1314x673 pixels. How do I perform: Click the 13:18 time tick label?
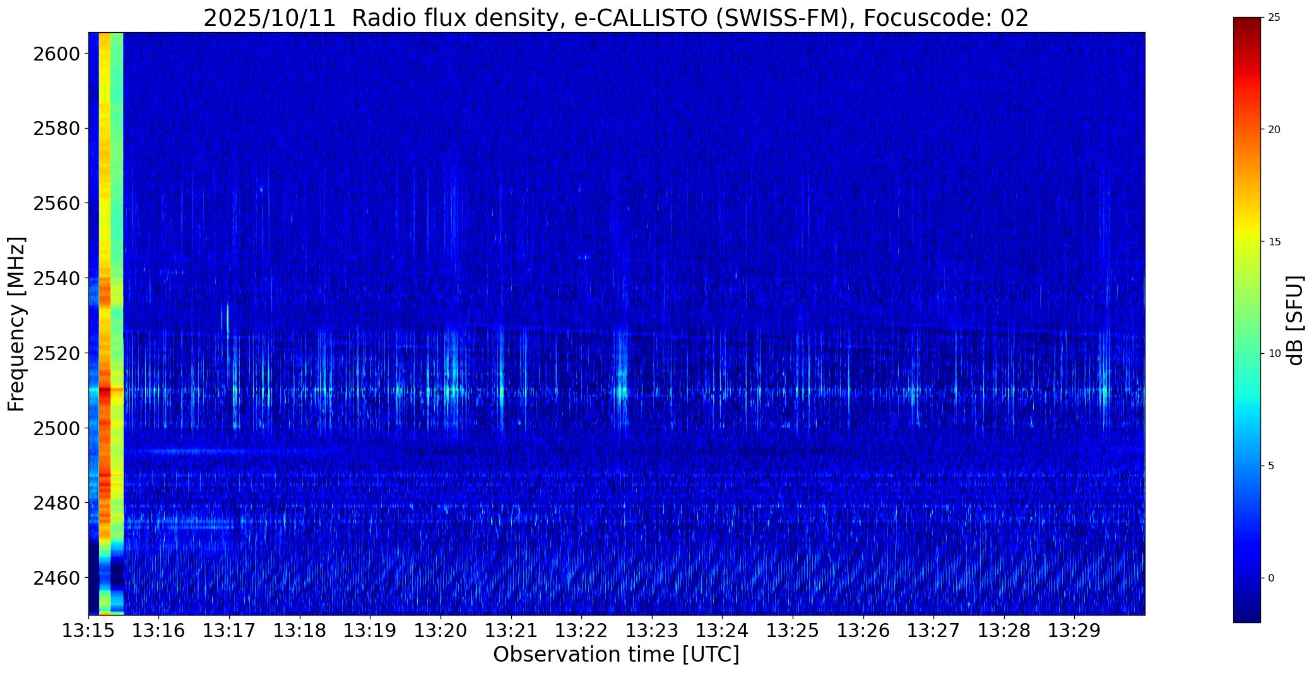pyautogui.click(x=300, y=631)
